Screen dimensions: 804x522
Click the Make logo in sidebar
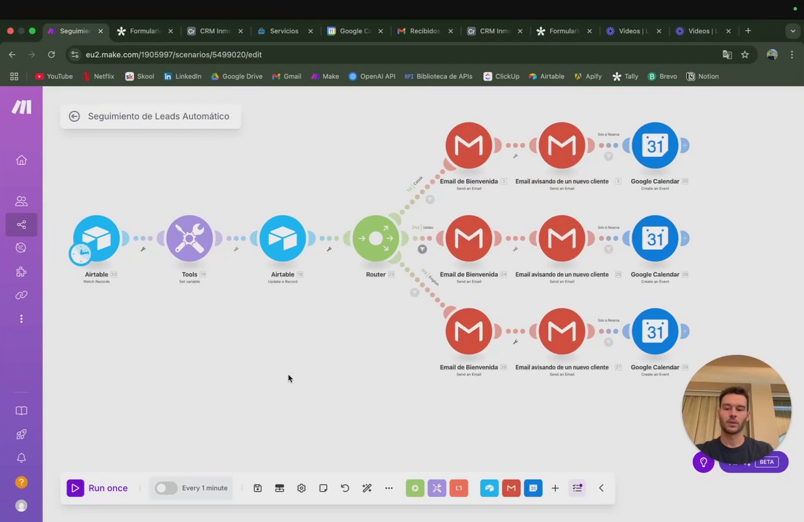pyautogui.click(x=21, y=107)
